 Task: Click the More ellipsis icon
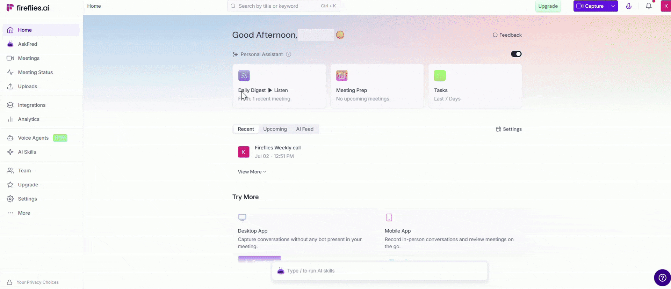click(10, 213)
